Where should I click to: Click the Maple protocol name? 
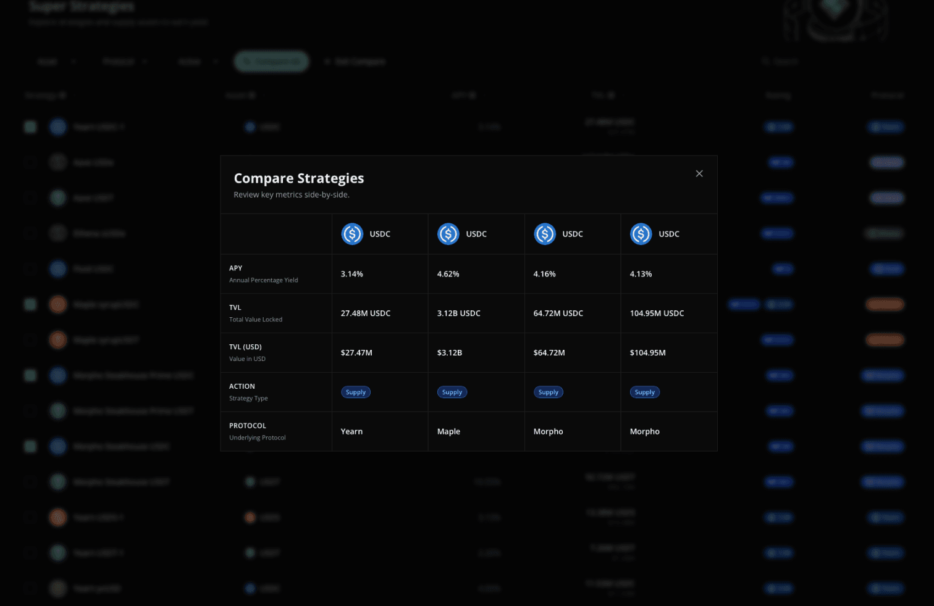pyautogui.click(x=448, y=431)
